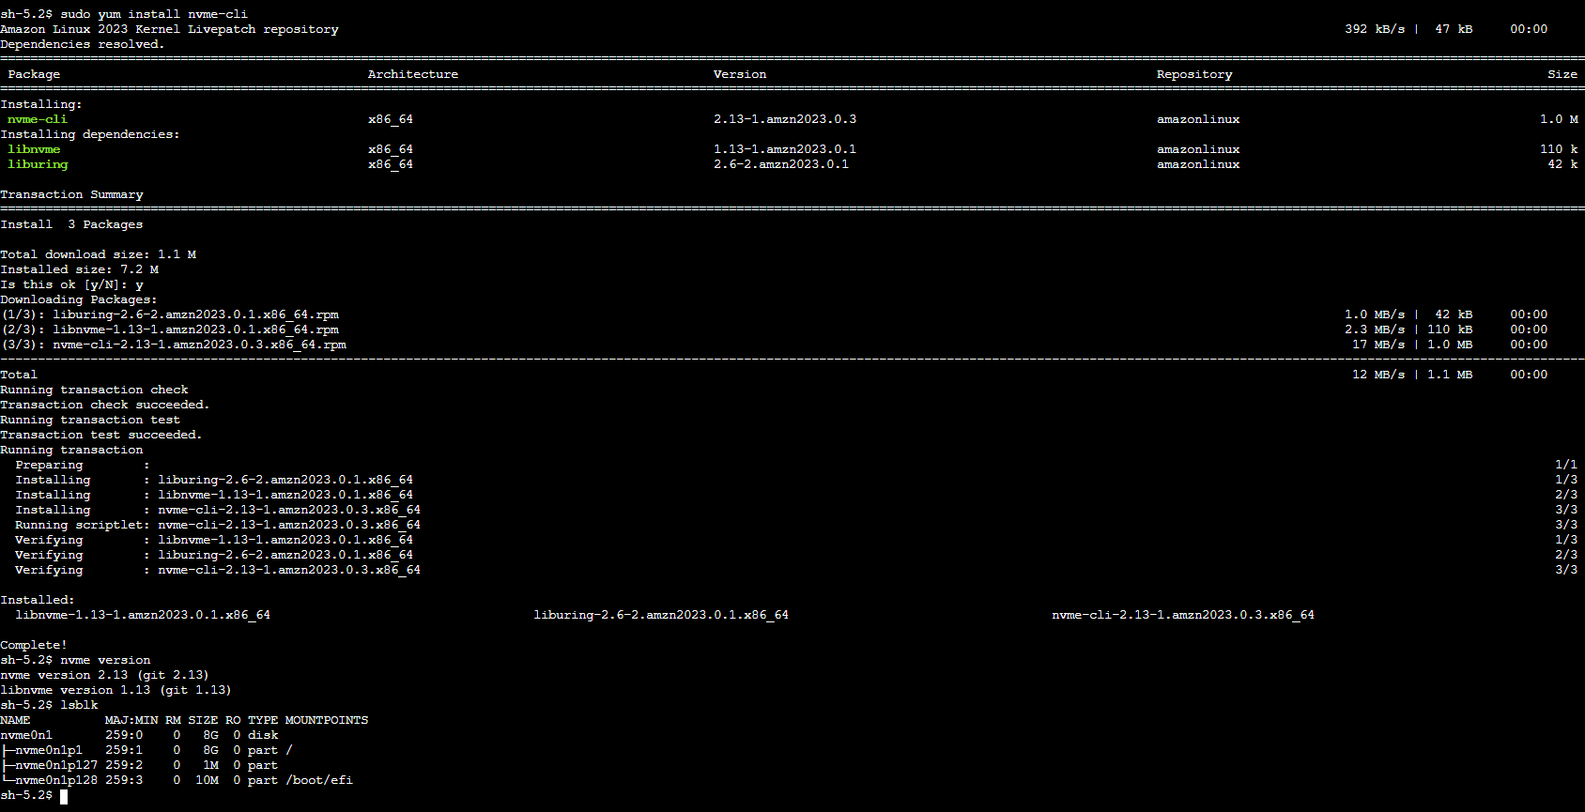
Task: Click the '2.3 MB/s' download speed
Action: click(x=1375, y=329)
